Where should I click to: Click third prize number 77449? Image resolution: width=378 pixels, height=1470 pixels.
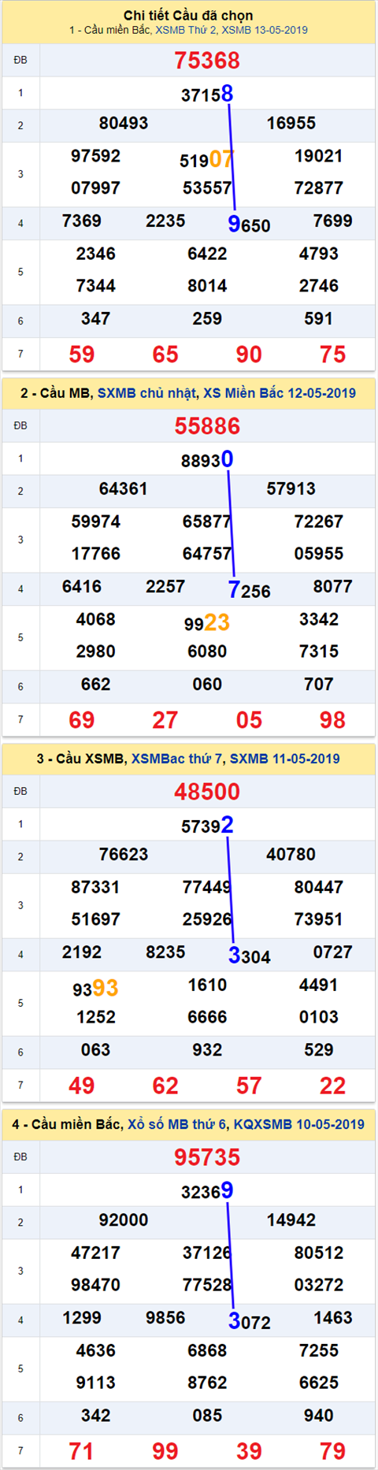(207, 887)
